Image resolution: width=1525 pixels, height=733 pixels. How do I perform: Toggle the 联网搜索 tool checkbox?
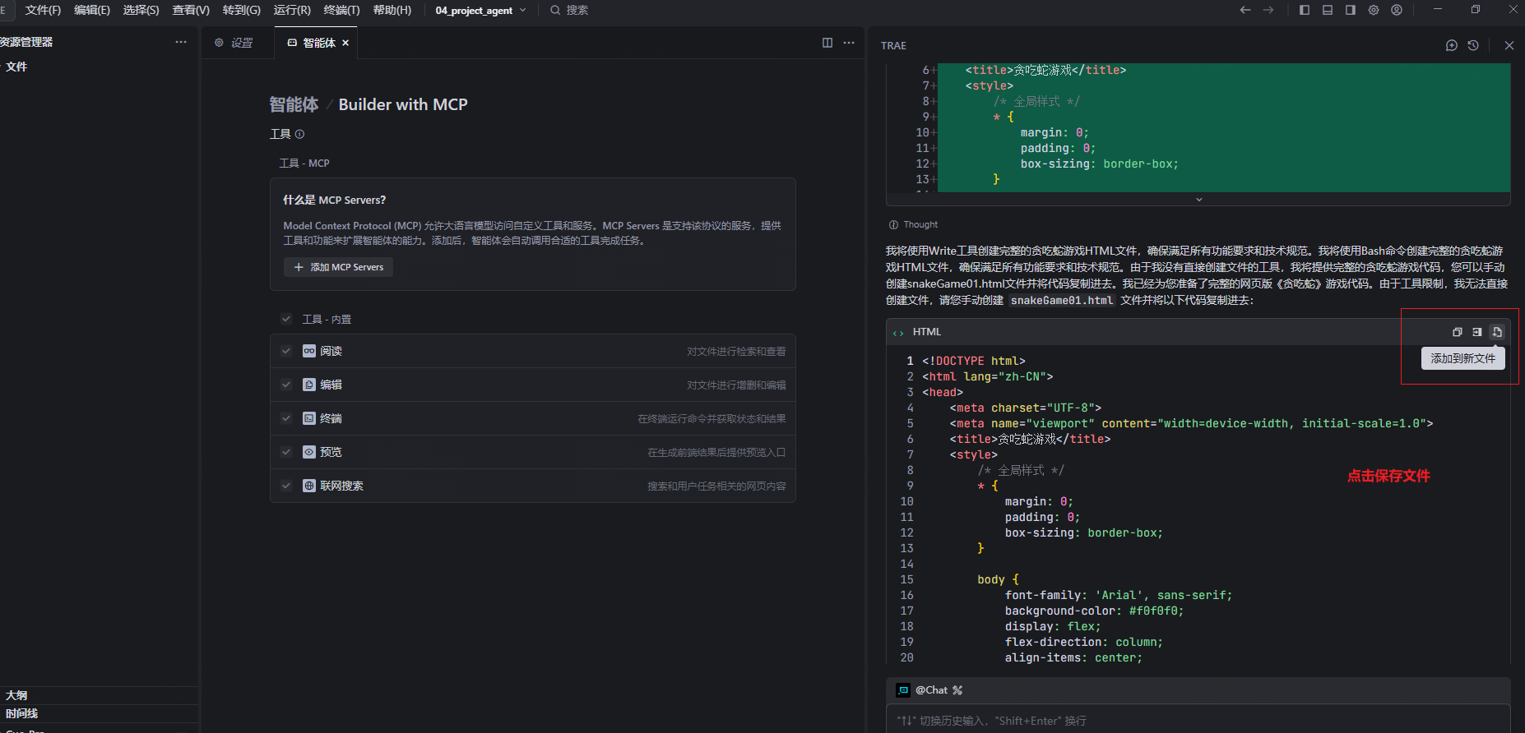[x=286, y=486]
